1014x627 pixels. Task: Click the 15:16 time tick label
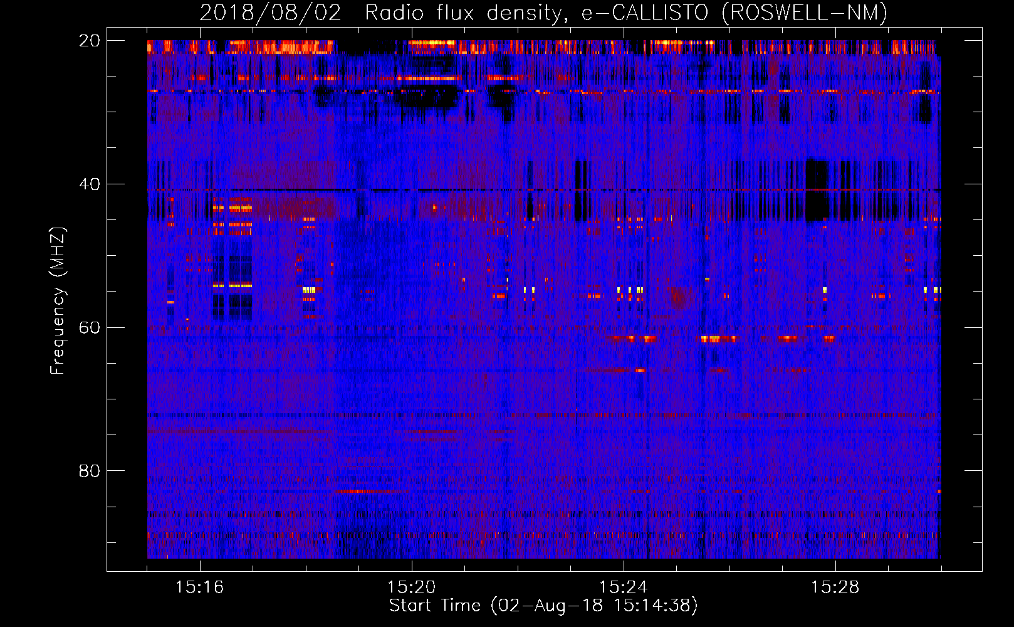click(x=199, y=587)
